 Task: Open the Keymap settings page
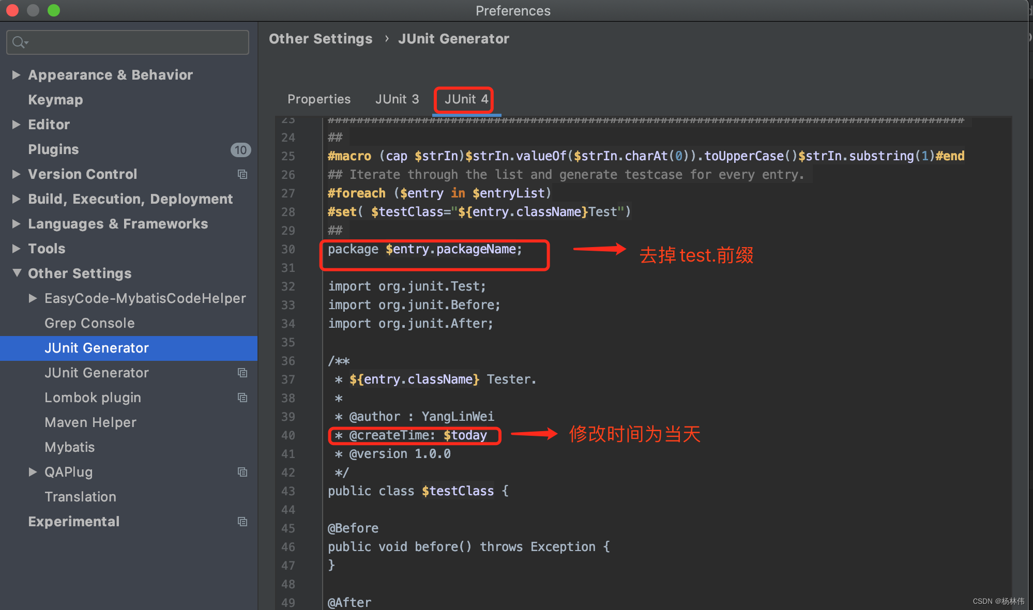coord(55,100)
